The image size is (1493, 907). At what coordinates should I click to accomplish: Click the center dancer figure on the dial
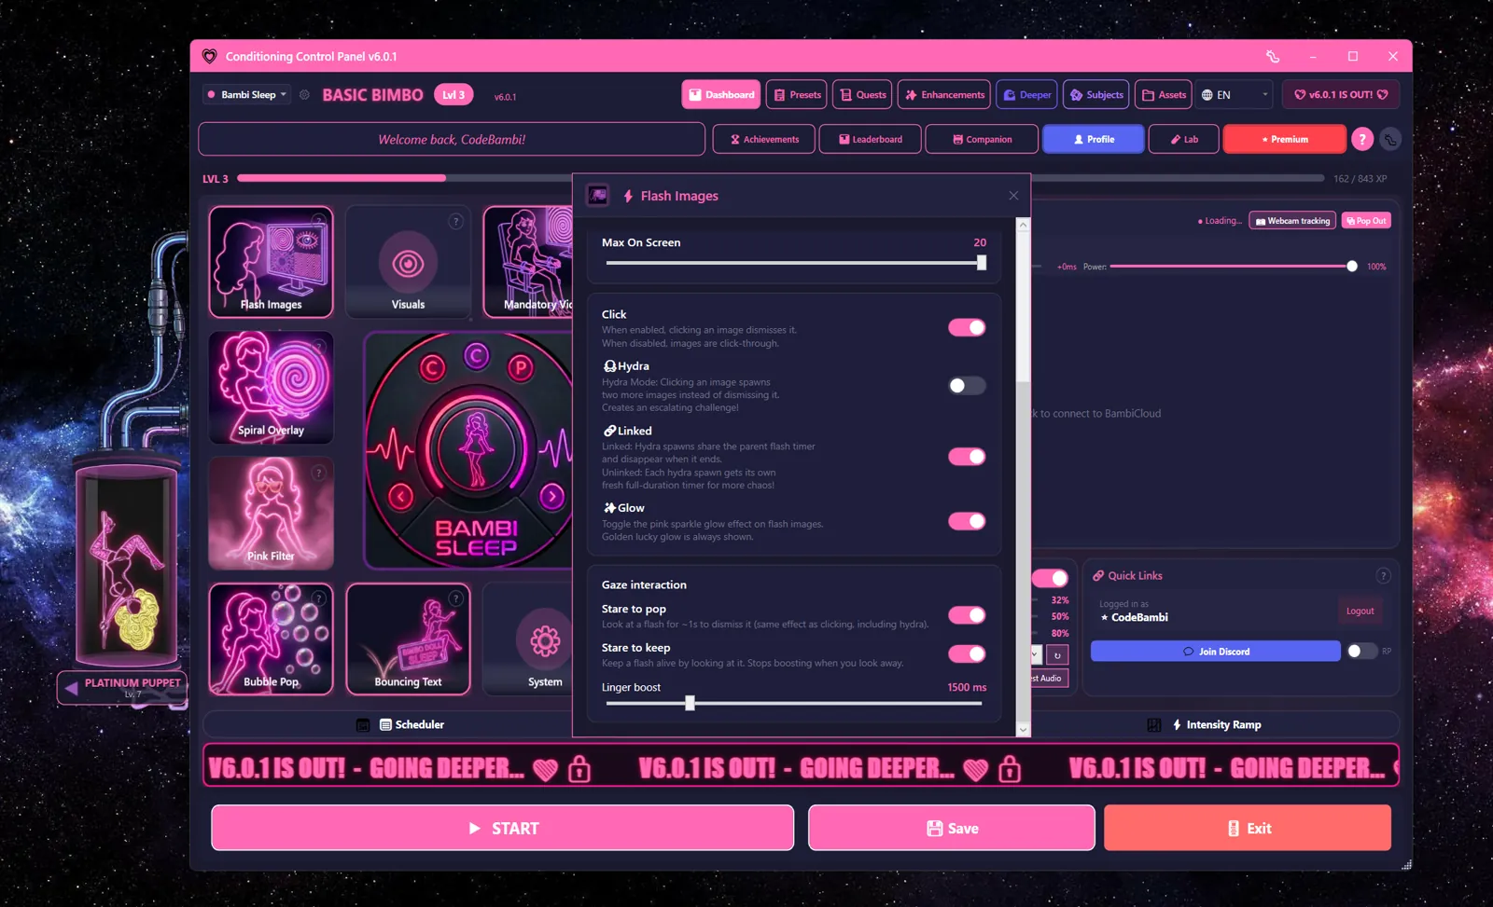pos(477,448)
